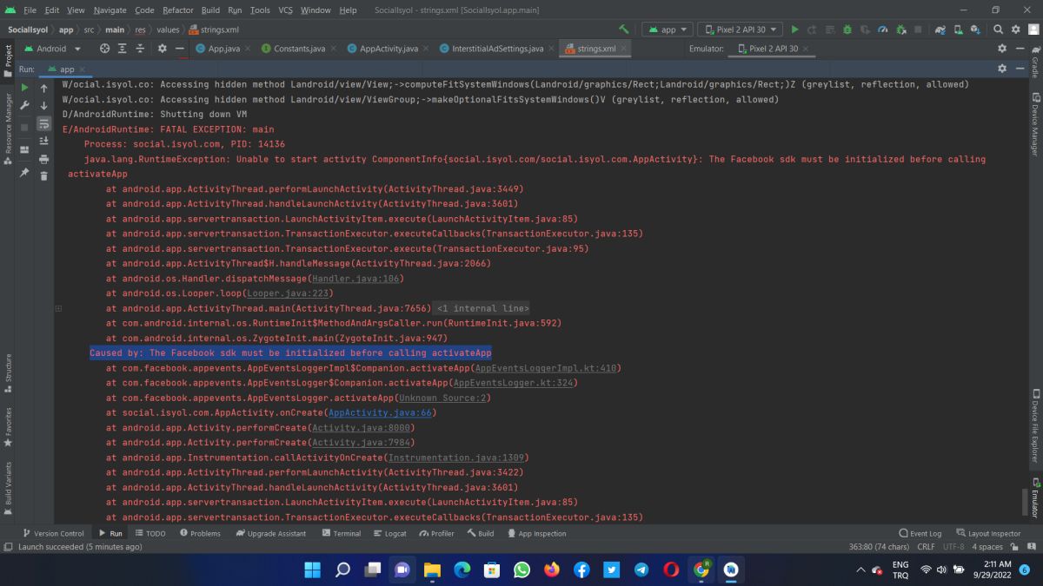Toggle the Resource Manager sidebar button
The image size is (1043, 586).
tap(8, 129)
